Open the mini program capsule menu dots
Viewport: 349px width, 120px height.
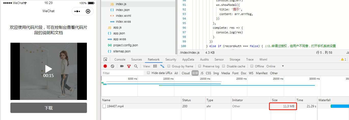click(77, 11)
